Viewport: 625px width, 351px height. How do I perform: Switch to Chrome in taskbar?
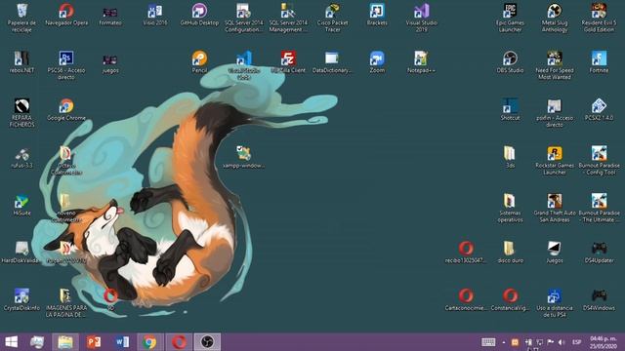(x=150, y=342)
